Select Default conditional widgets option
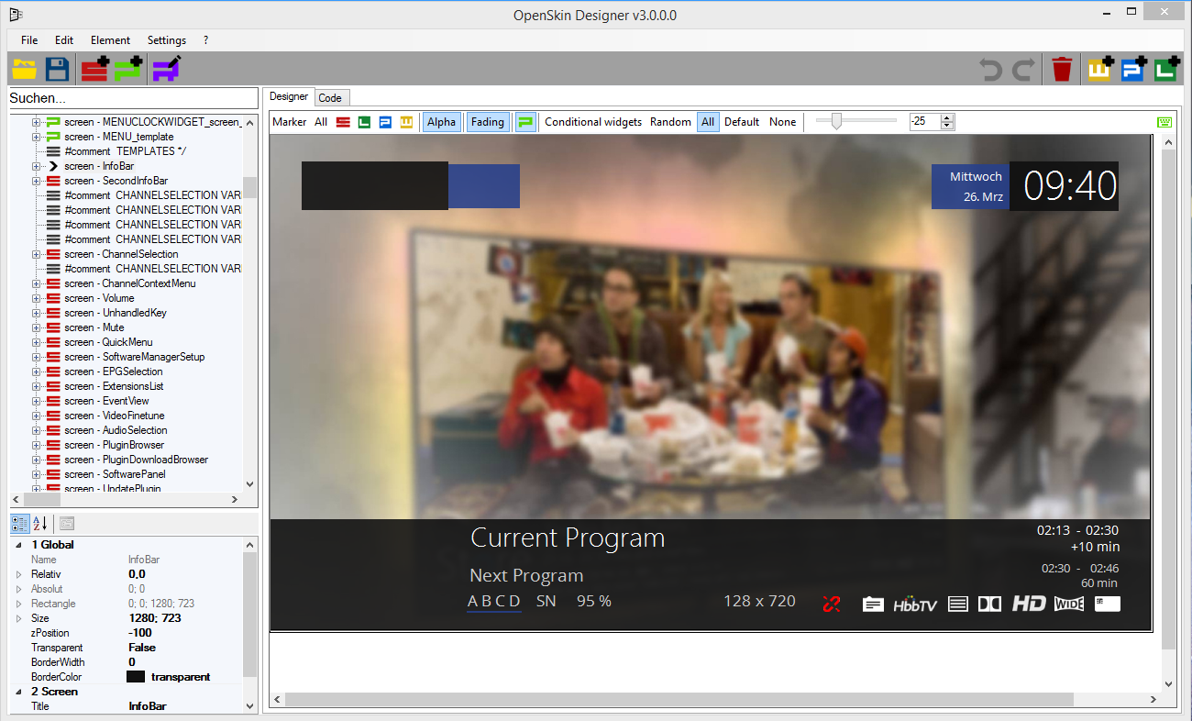The image size is (1192, 721). click(x=742, y=122)
